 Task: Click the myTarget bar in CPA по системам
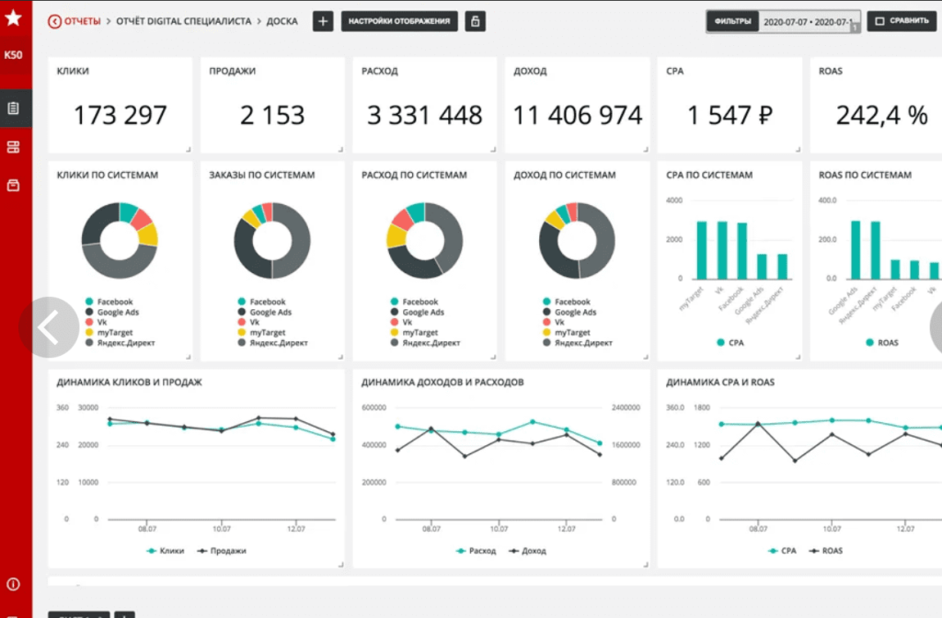click(x=702, y=249)
